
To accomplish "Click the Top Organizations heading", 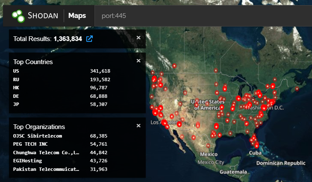I will 39,127.
